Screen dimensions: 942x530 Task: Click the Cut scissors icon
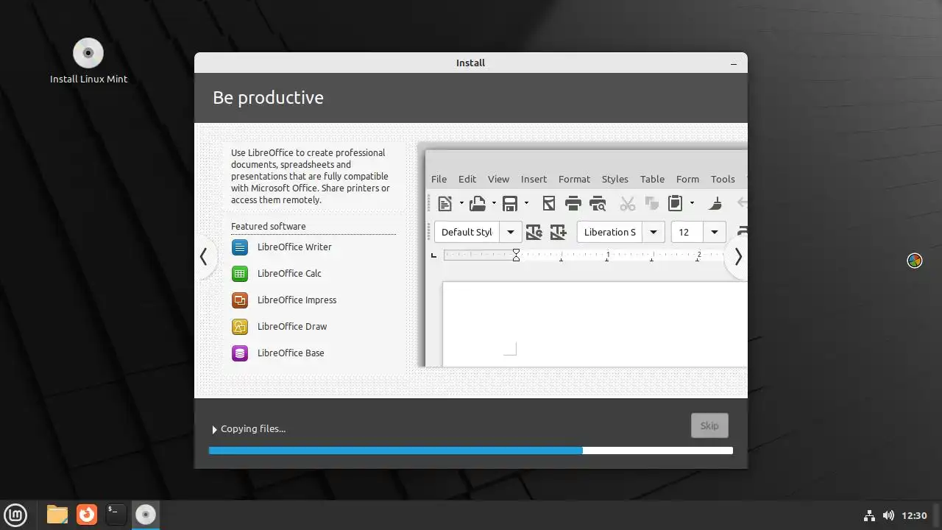coord(627,203)
